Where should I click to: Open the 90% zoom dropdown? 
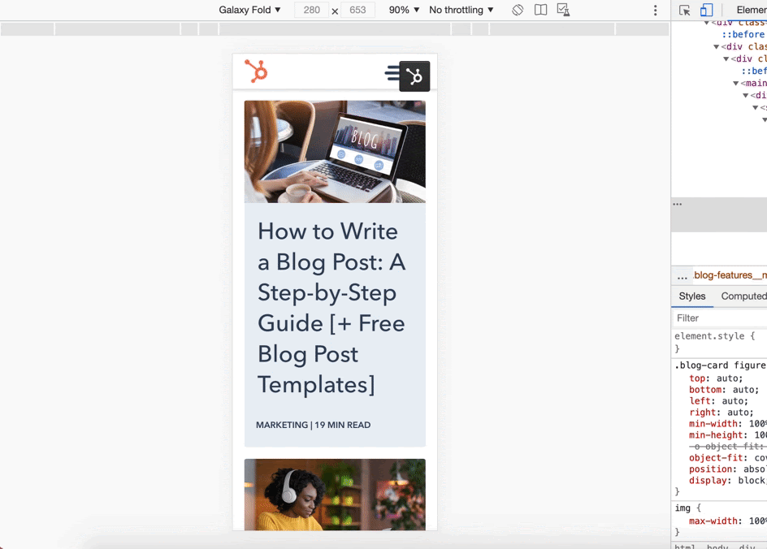(404, 10)
